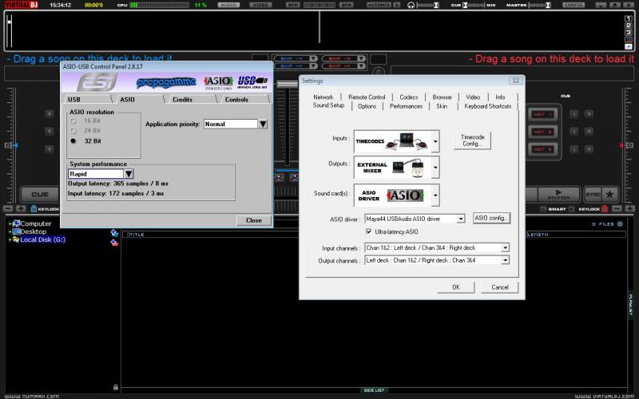Open the Application priority dropdown
Viewport: 639px width, 399px height.
tap(262, 124)
